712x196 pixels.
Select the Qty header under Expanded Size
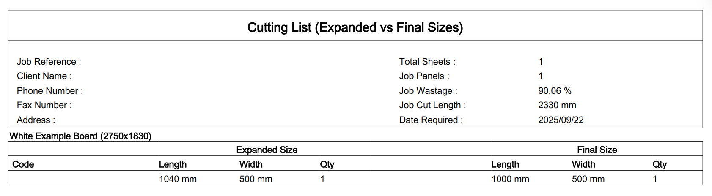[x=327, y=164]
